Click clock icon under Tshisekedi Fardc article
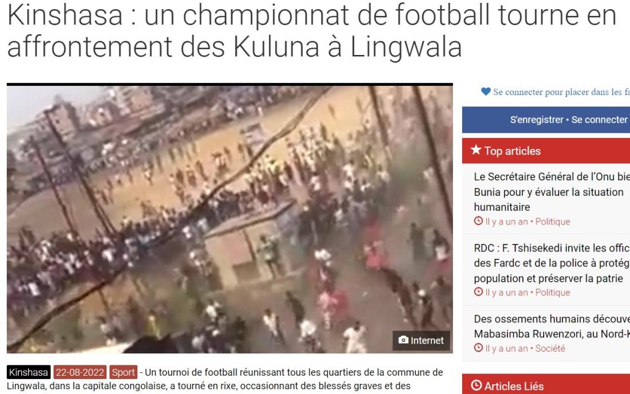Screen dimensions: 630x394 click(x=478, y=292)
